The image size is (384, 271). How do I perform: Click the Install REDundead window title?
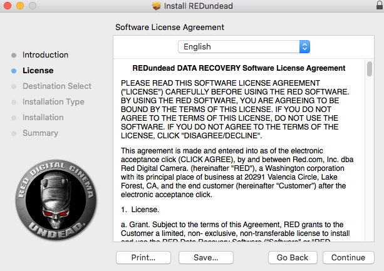(x=199, y=6)
